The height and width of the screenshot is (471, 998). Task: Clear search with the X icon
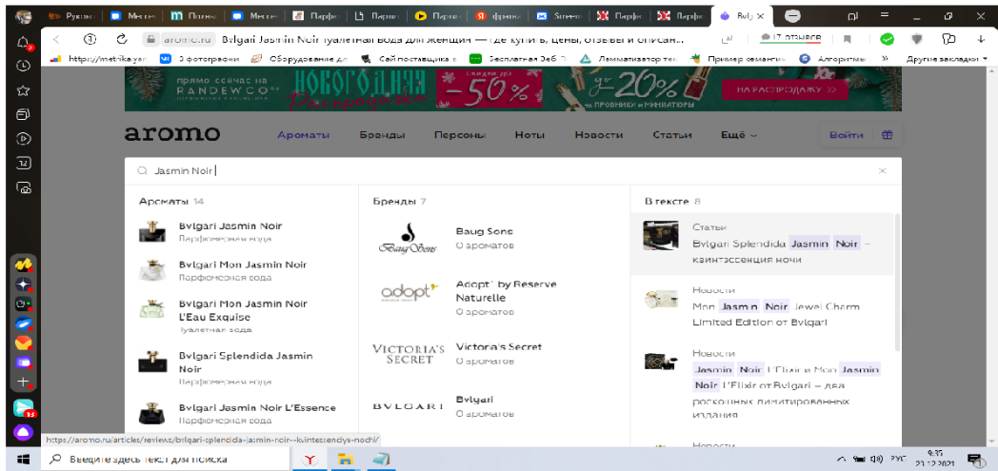[x=882, y=171]
